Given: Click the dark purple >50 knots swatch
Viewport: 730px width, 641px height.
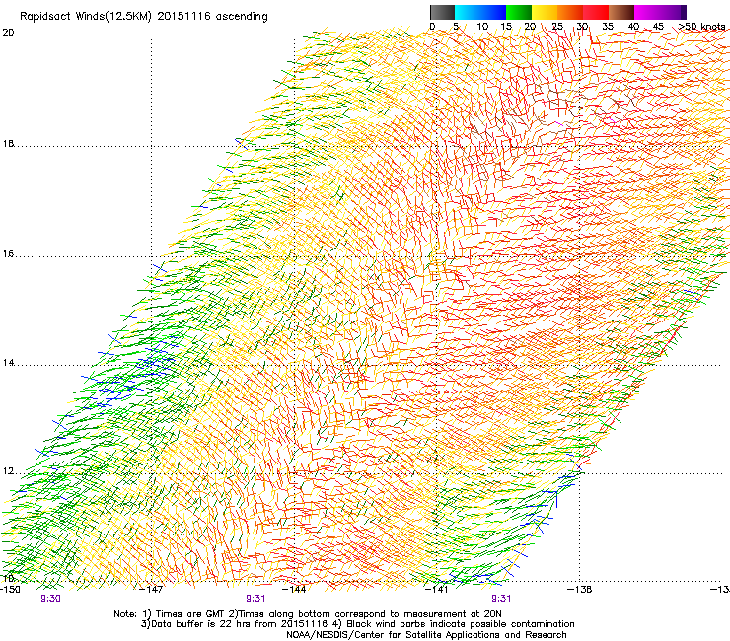Looking at the screenshot, I should tap(684, 12).
